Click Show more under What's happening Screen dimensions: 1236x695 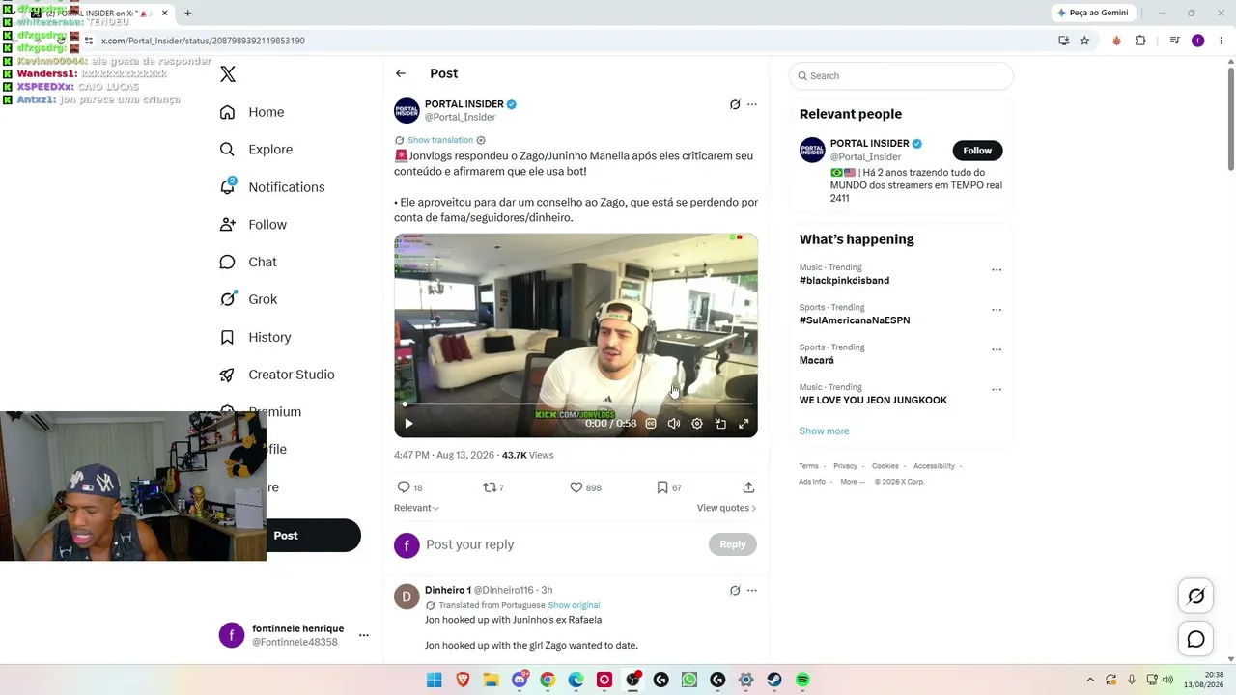[x=824, y=431]
